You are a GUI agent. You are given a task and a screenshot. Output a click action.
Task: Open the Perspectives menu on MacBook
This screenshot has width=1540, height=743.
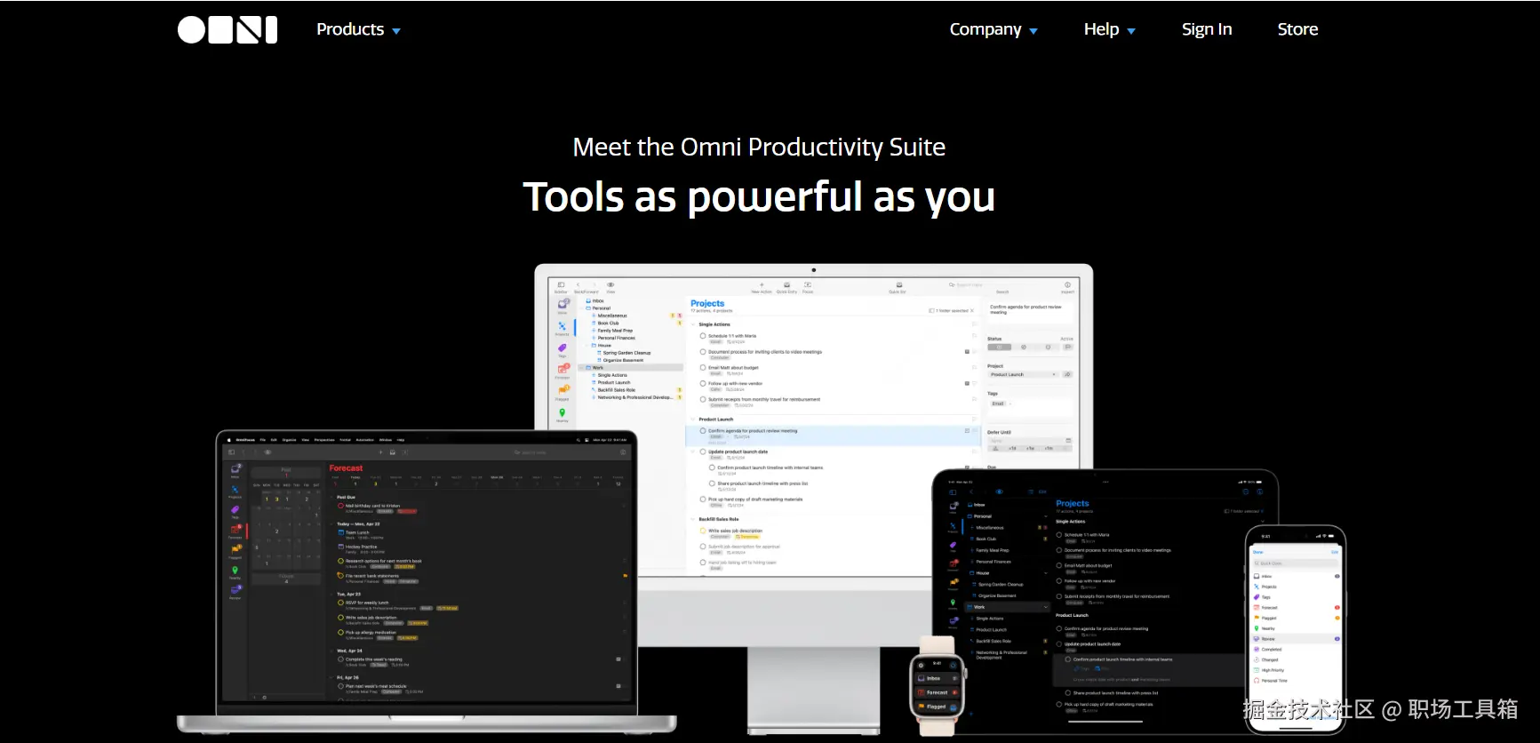tap(324, 439)
